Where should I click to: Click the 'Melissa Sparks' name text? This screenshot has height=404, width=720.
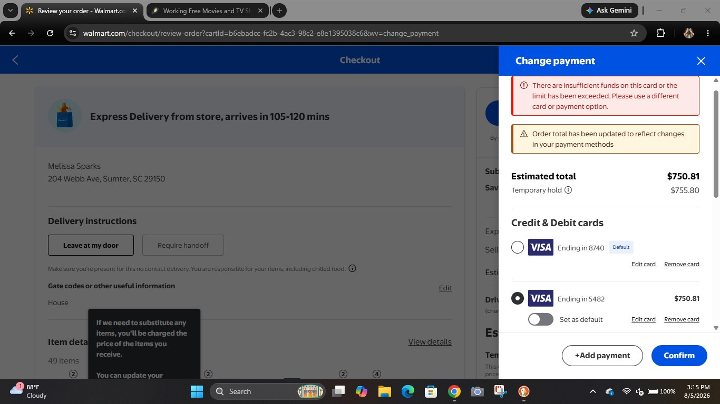[x=74, y=166]
